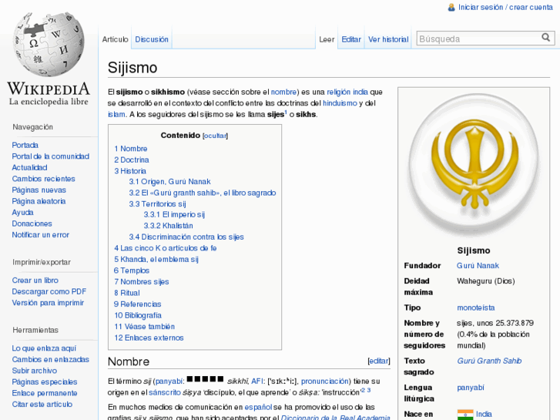Click Notificar un error
560x420 pixels.
point(40,235)
